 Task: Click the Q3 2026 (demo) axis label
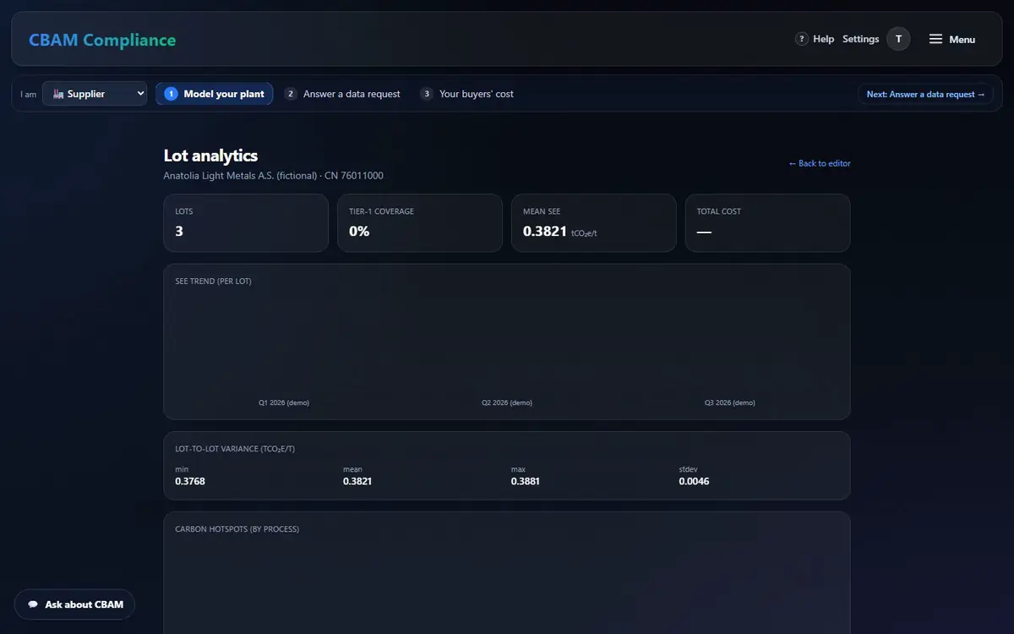coord(730,402)
